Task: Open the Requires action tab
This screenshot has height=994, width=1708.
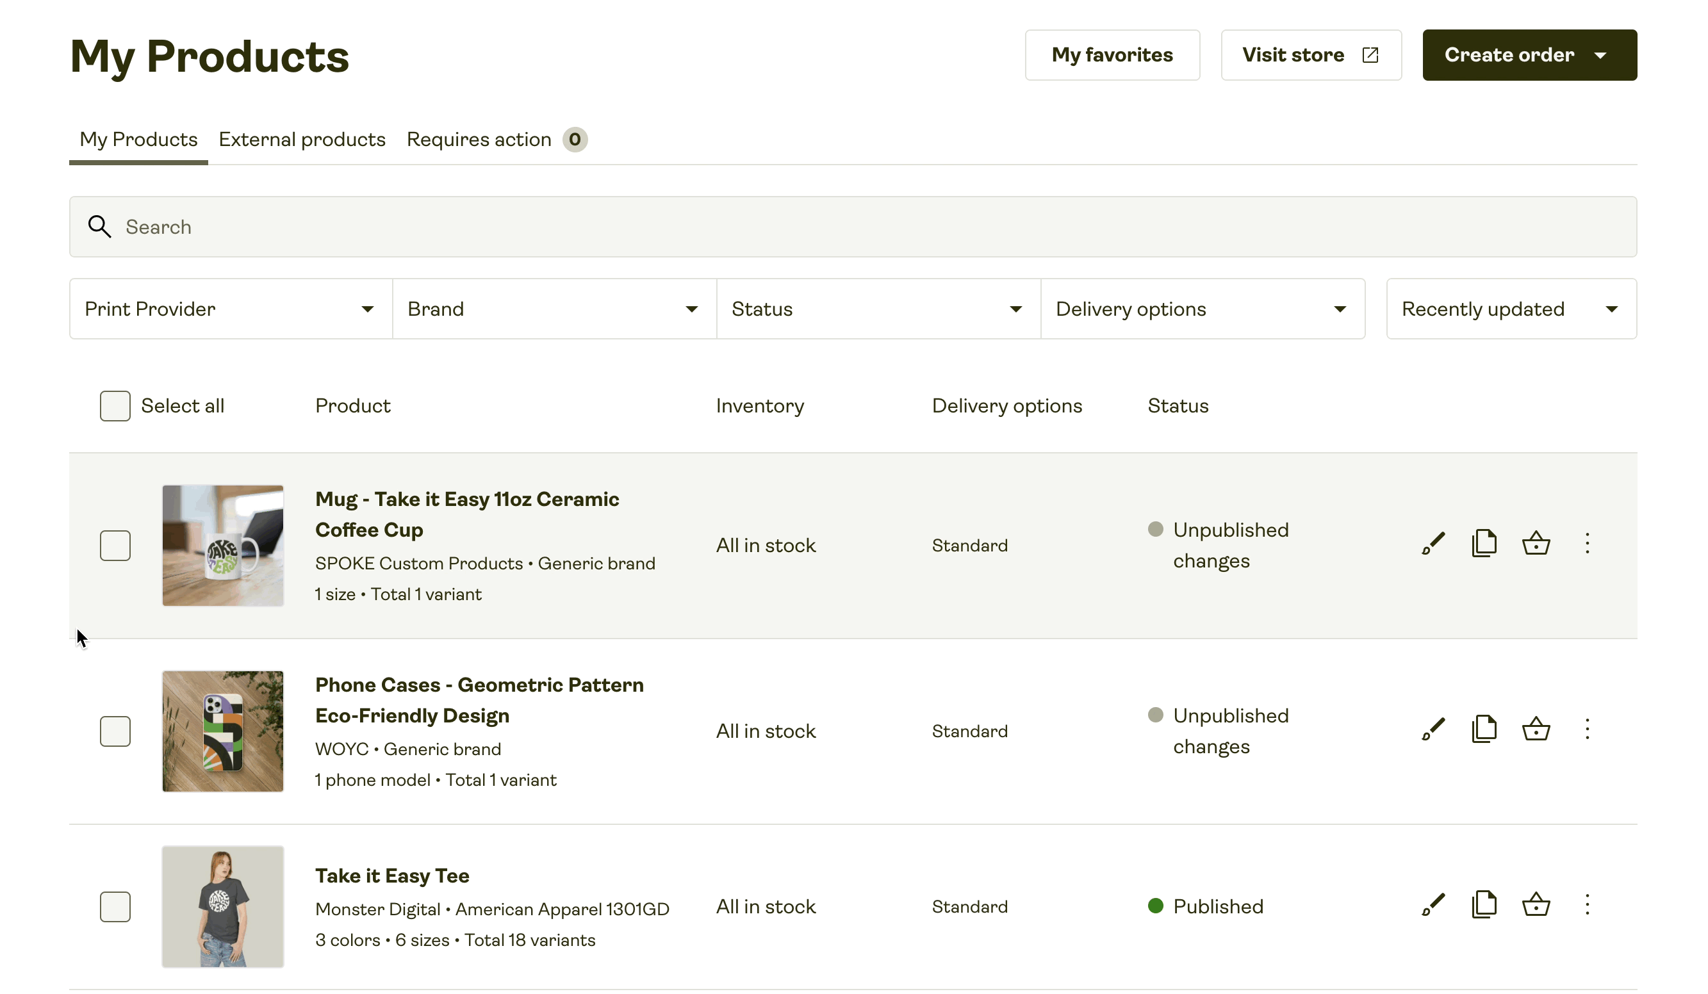Action: click(x=479, y=139)
